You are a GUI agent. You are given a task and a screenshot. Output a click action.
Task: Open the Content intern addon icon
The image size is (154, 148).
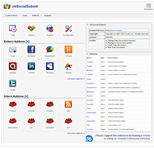point(13,104)
